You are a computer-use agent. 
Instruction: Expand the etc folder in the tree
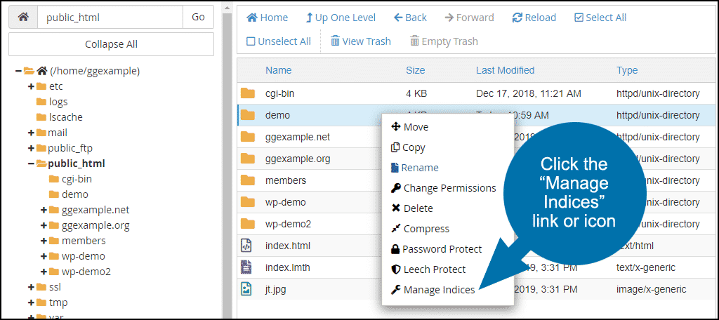pyautogui.click(x=31, y=86)
